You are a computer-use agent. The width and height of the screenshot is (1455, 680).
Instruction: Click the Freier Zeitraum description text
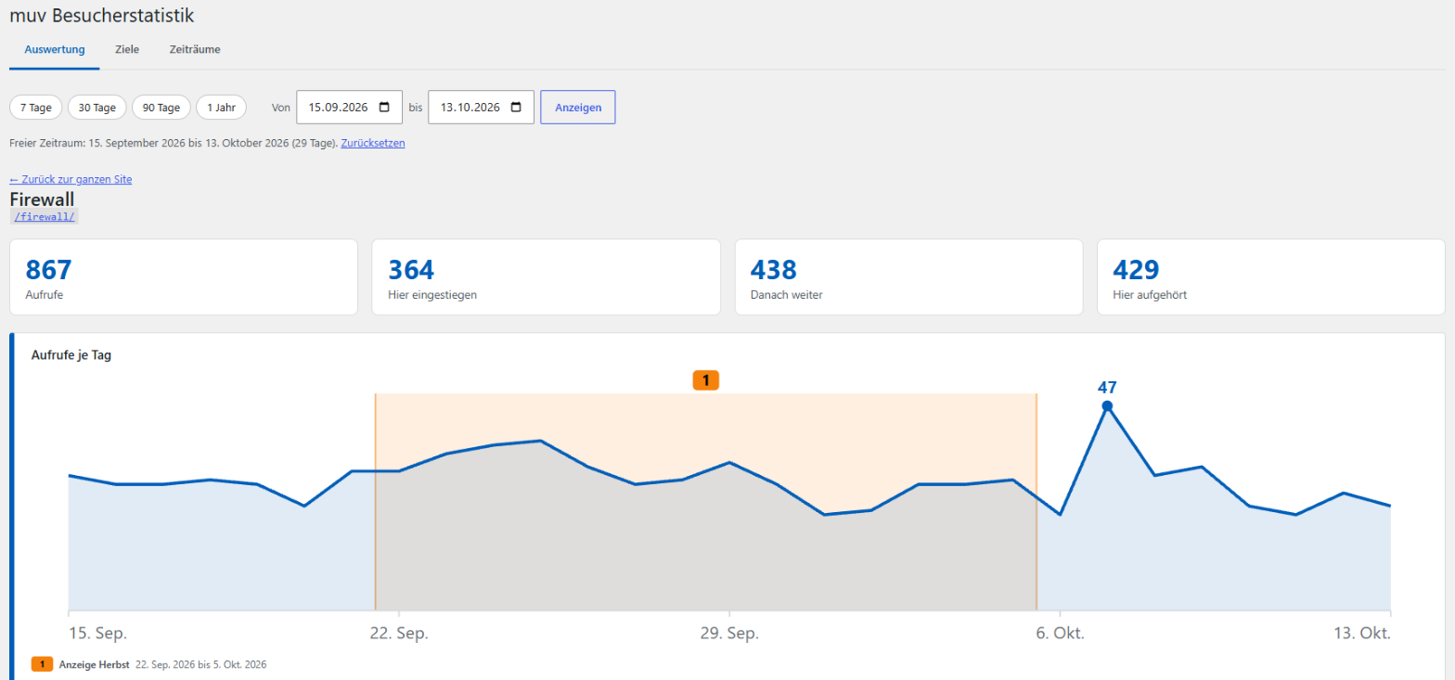click(174, 143)
